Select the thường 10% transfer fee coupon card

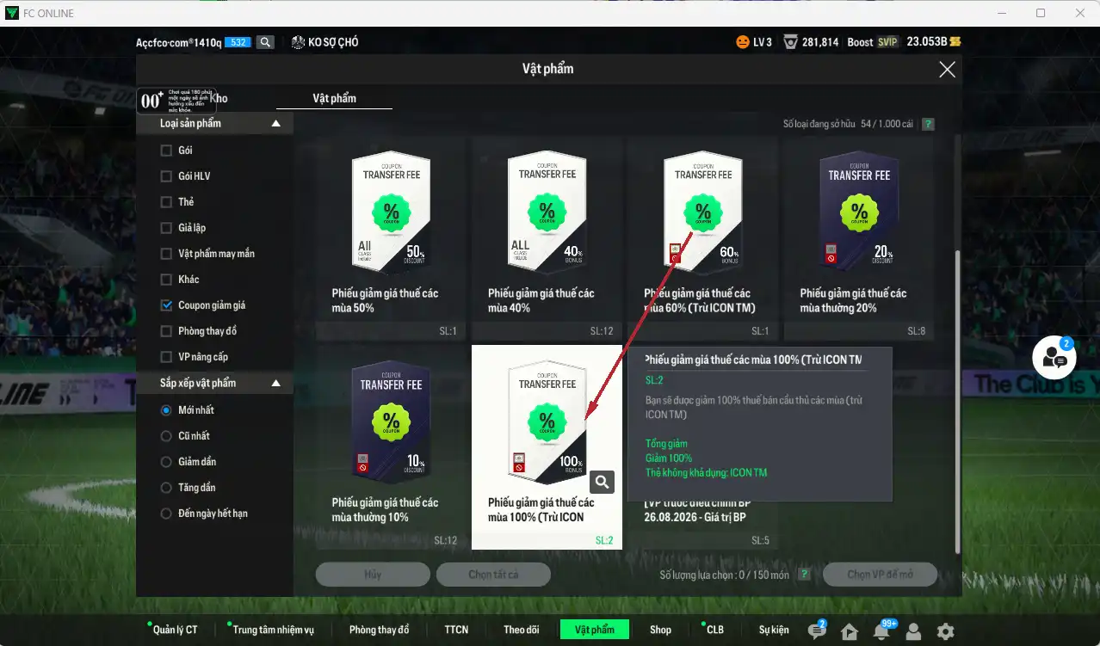[391, 446]
